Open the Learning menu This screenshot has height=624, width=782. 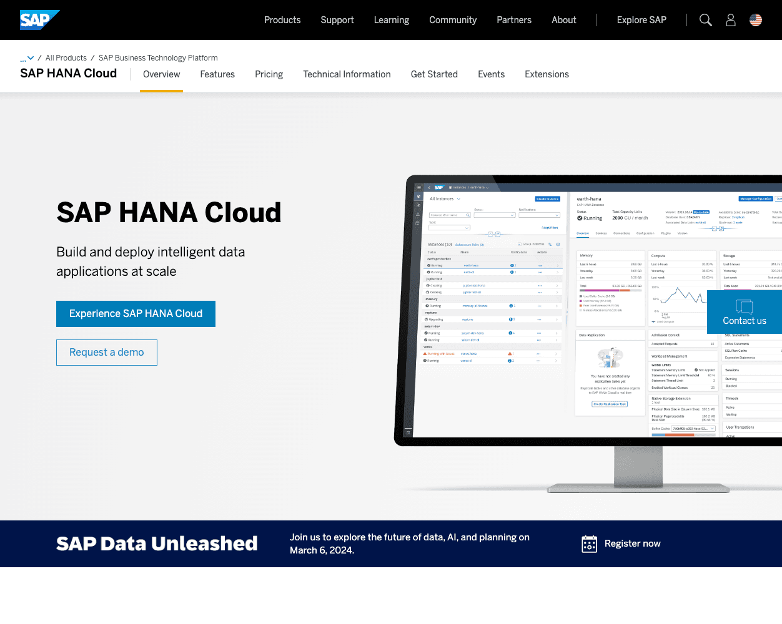tap(392, 20)
